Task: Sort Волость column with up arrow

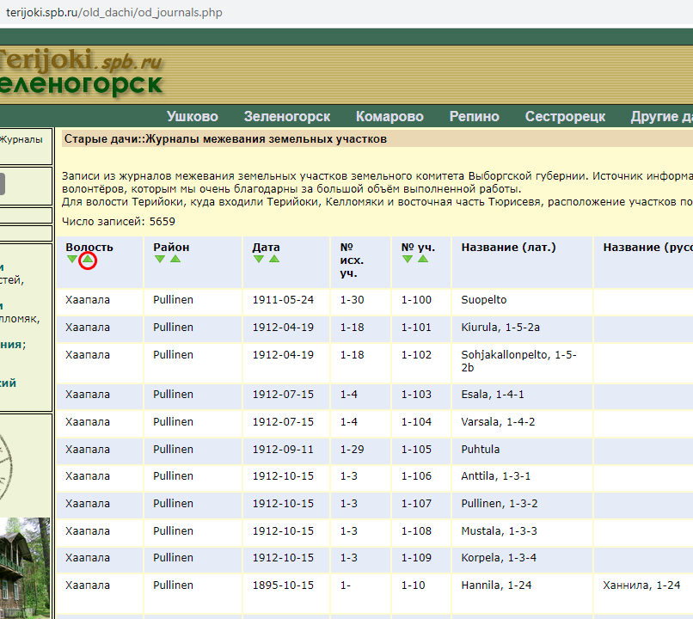Action: tap(87, 260)
